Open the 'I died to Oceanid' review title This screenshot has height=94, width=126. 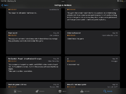[x=74, y=33]
